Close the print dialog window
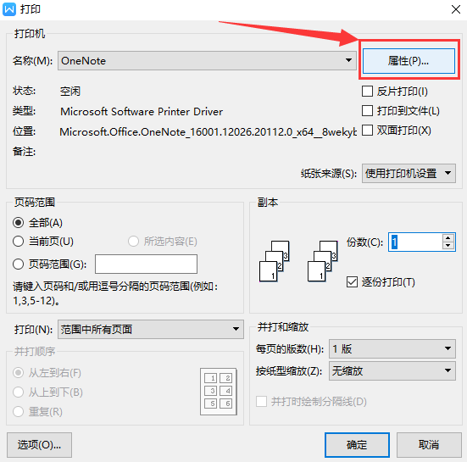Viewport: 467px width, 462px height. coord(456,9)
